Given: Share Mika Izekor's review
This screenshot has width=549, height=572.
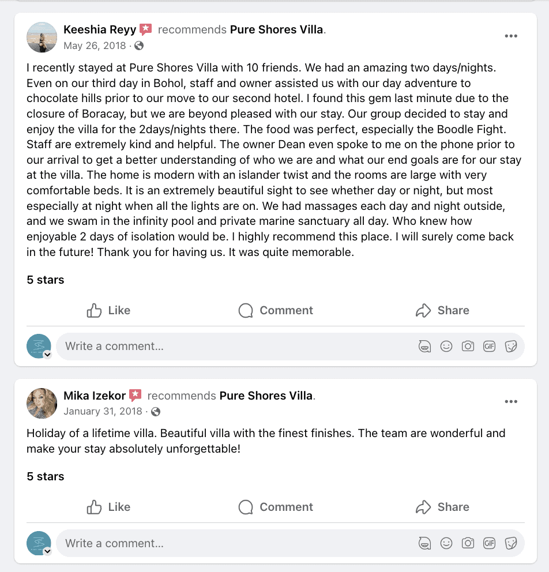Looking at the screenshot, I should tap(442, 507).
